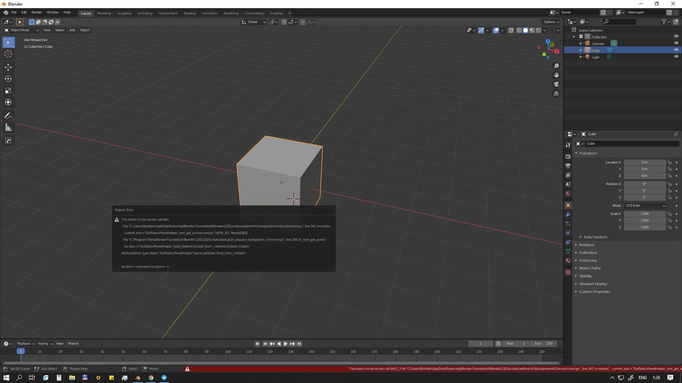Click the End frame 250 field

(x=544, y=344)
